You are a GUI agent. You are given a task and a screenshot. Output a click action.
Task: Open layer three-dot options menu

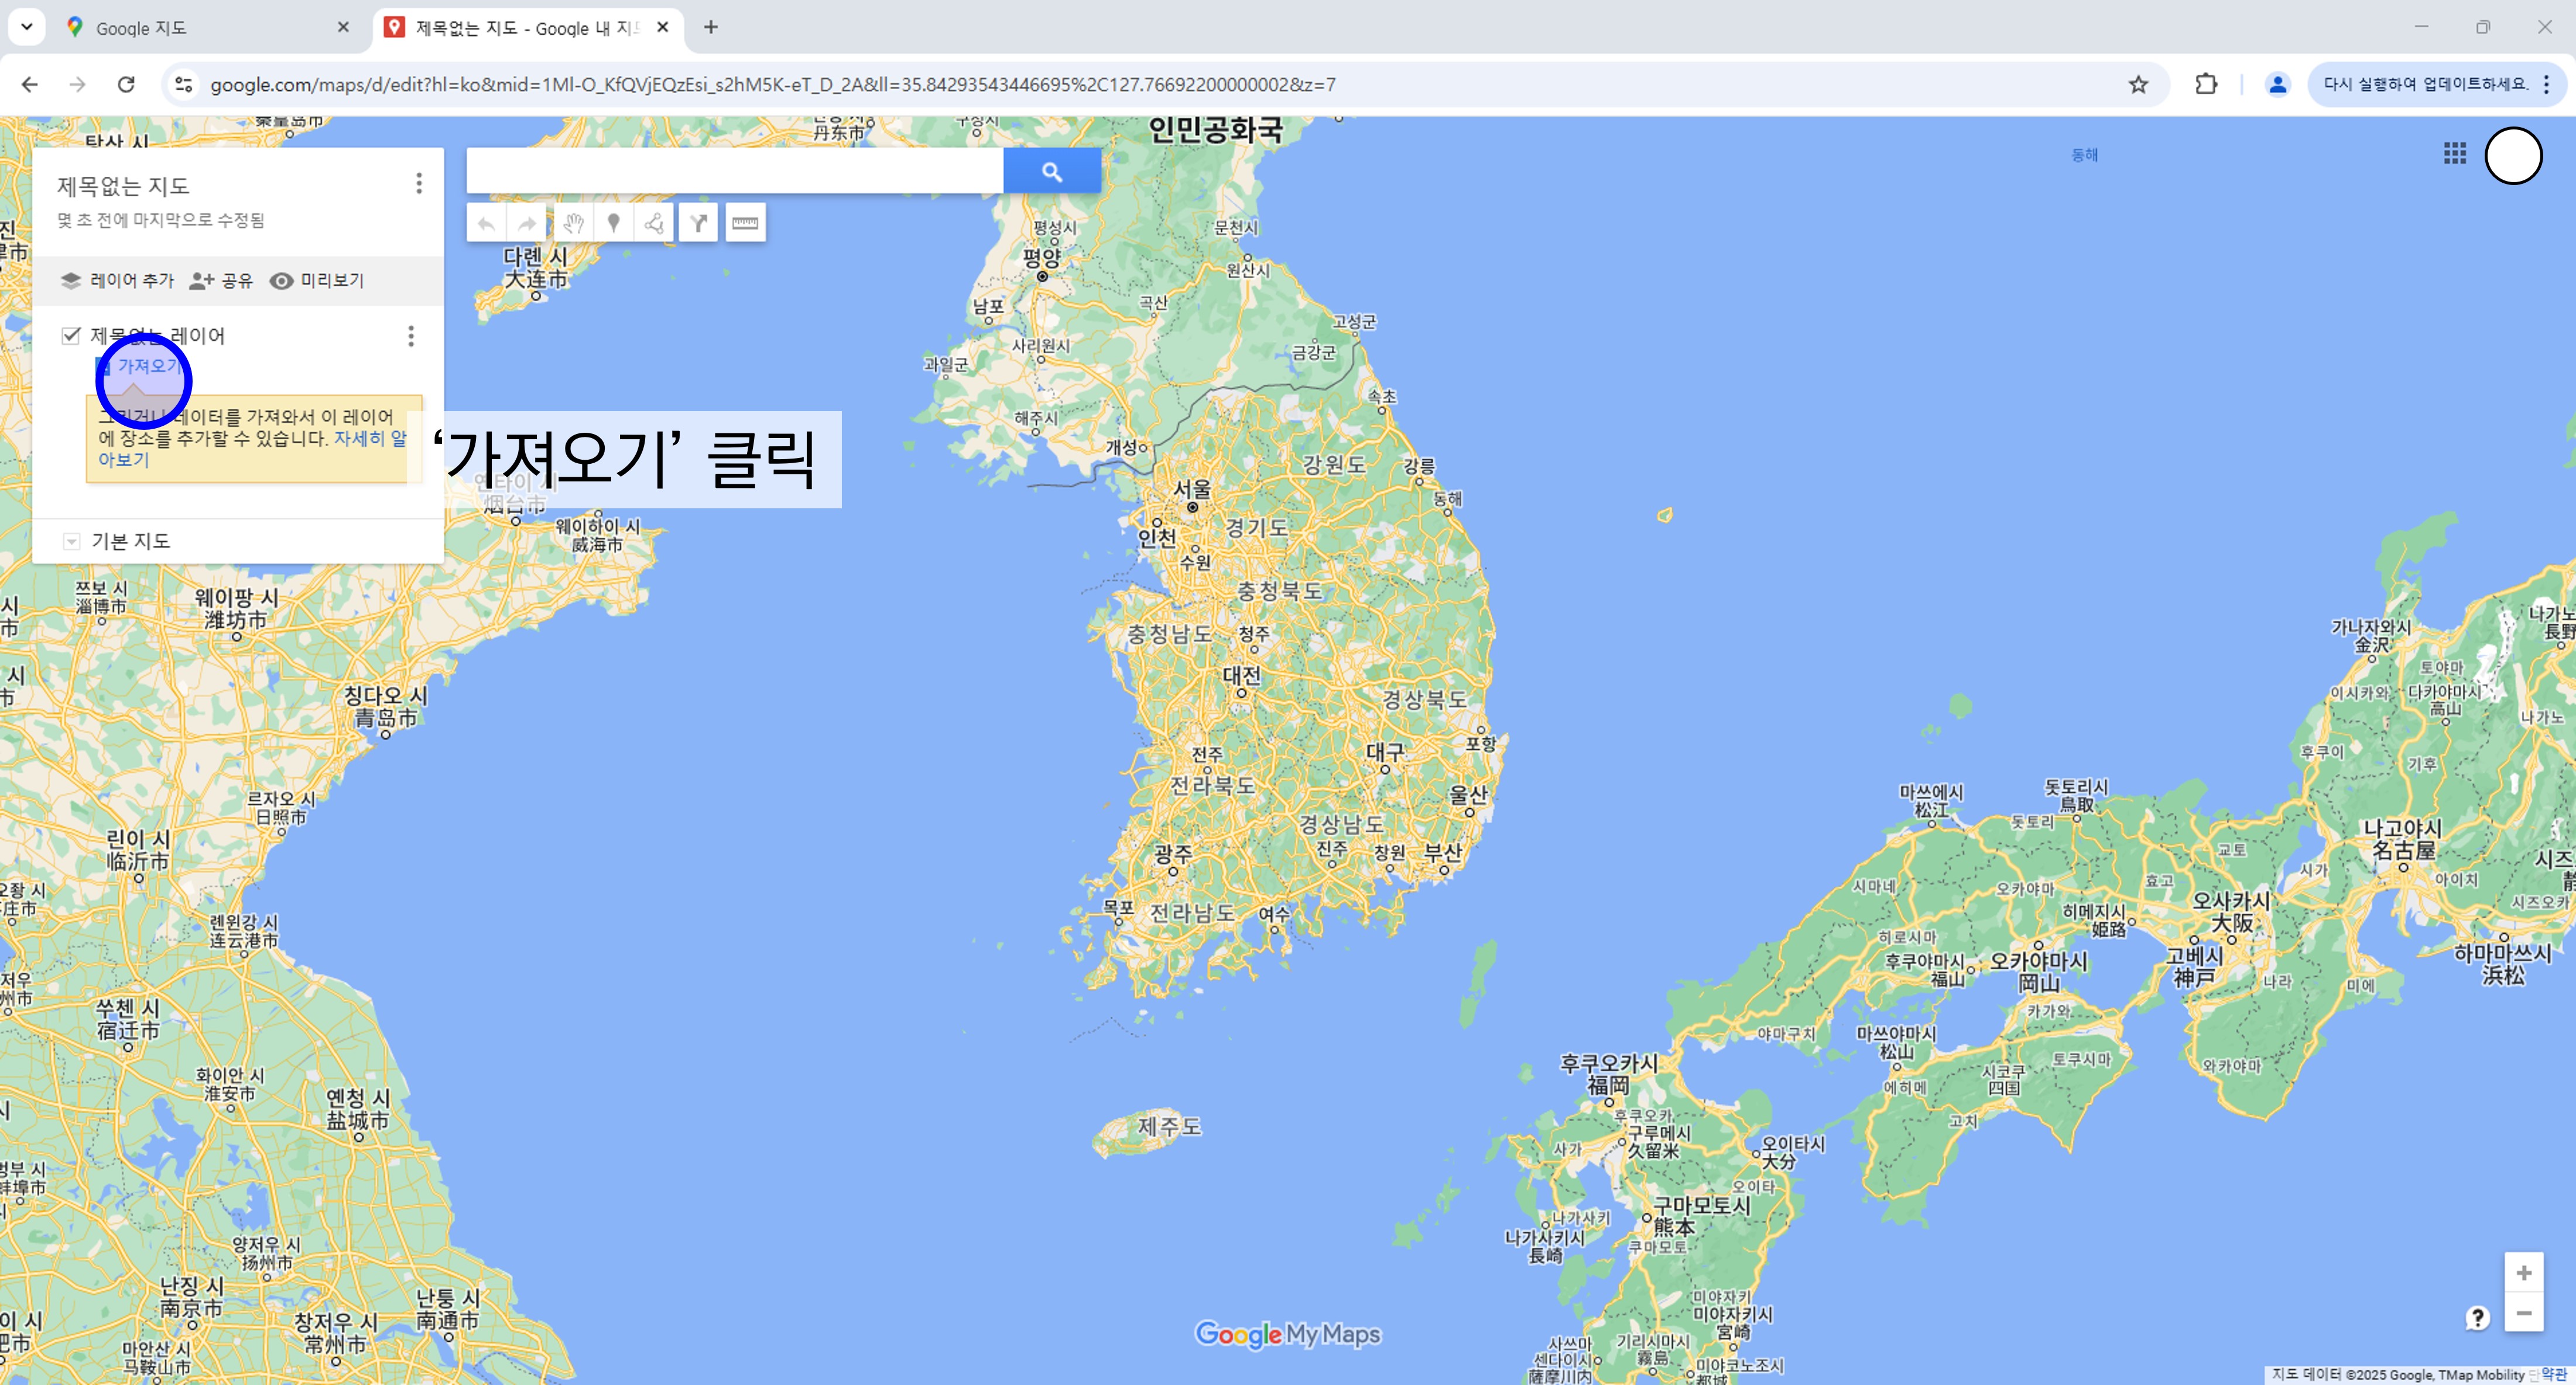pyautogui.click(x=411, y=336)
